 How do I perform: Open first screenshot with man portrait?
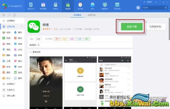pyautogui.click(x=46, y=83)
